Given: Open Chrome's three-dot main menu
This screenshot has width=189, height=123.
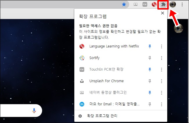Looking at the screenshot, I should click(x=182, y=4).
